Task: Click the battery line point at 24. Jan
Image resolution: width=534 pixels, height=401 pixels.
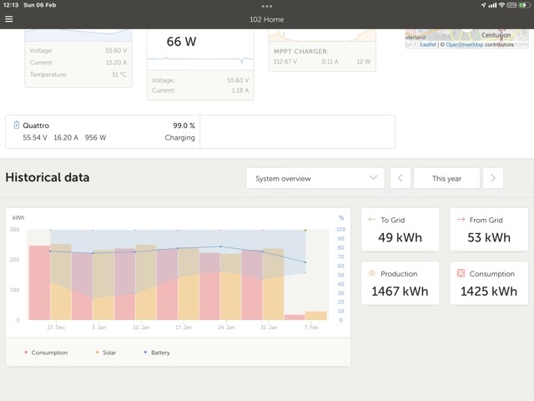Action: click(220, 246)
